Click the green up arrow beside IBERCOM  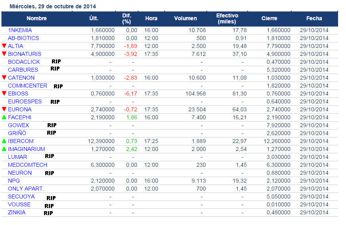pos(4,141)
